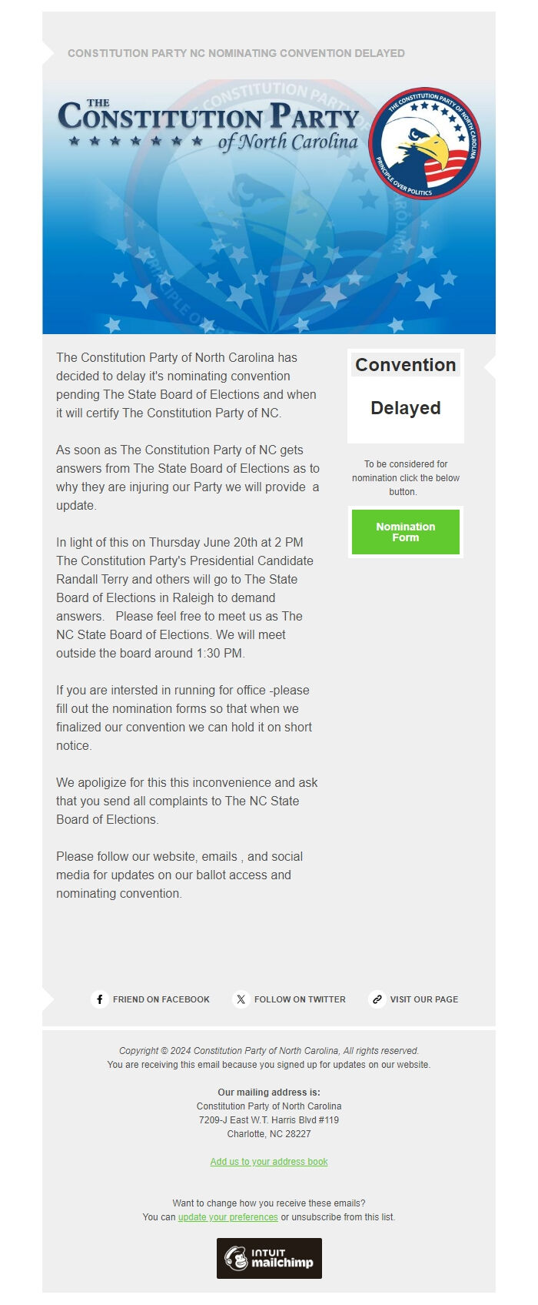538x1305 pixels.
Task: Click the Facebook icon in the footer
Action: click(101, 999)
